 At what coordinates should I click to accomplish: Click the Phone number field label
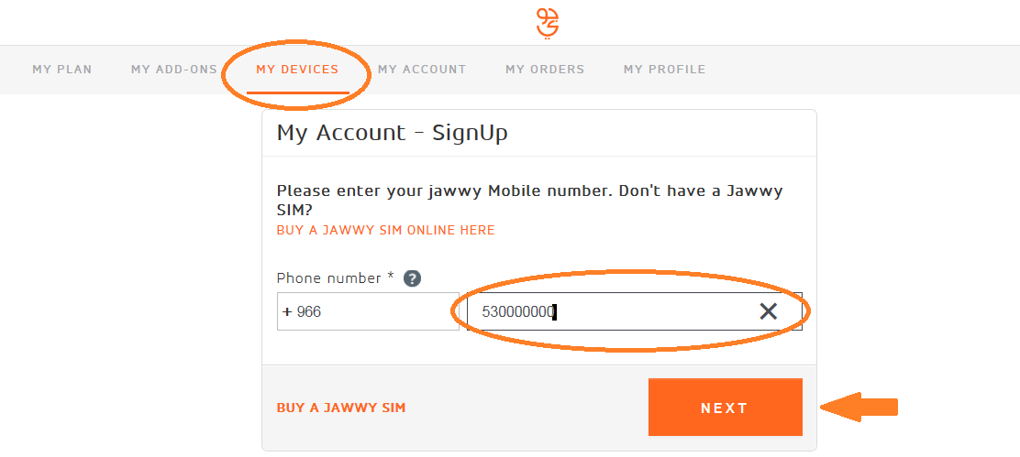328,278
